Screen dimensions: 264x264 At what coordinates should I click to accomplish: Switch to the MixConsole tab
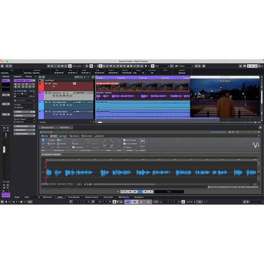click(48, 197)
